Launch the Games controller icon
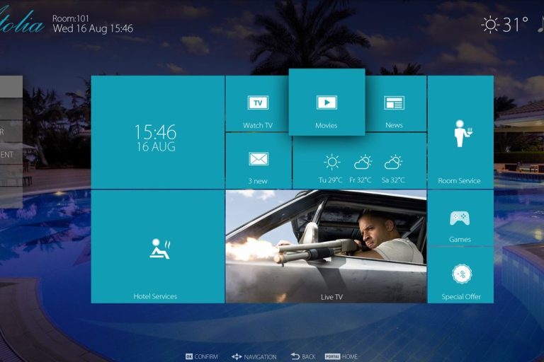This screenshot has width=544, height=362. click(460, 218)
